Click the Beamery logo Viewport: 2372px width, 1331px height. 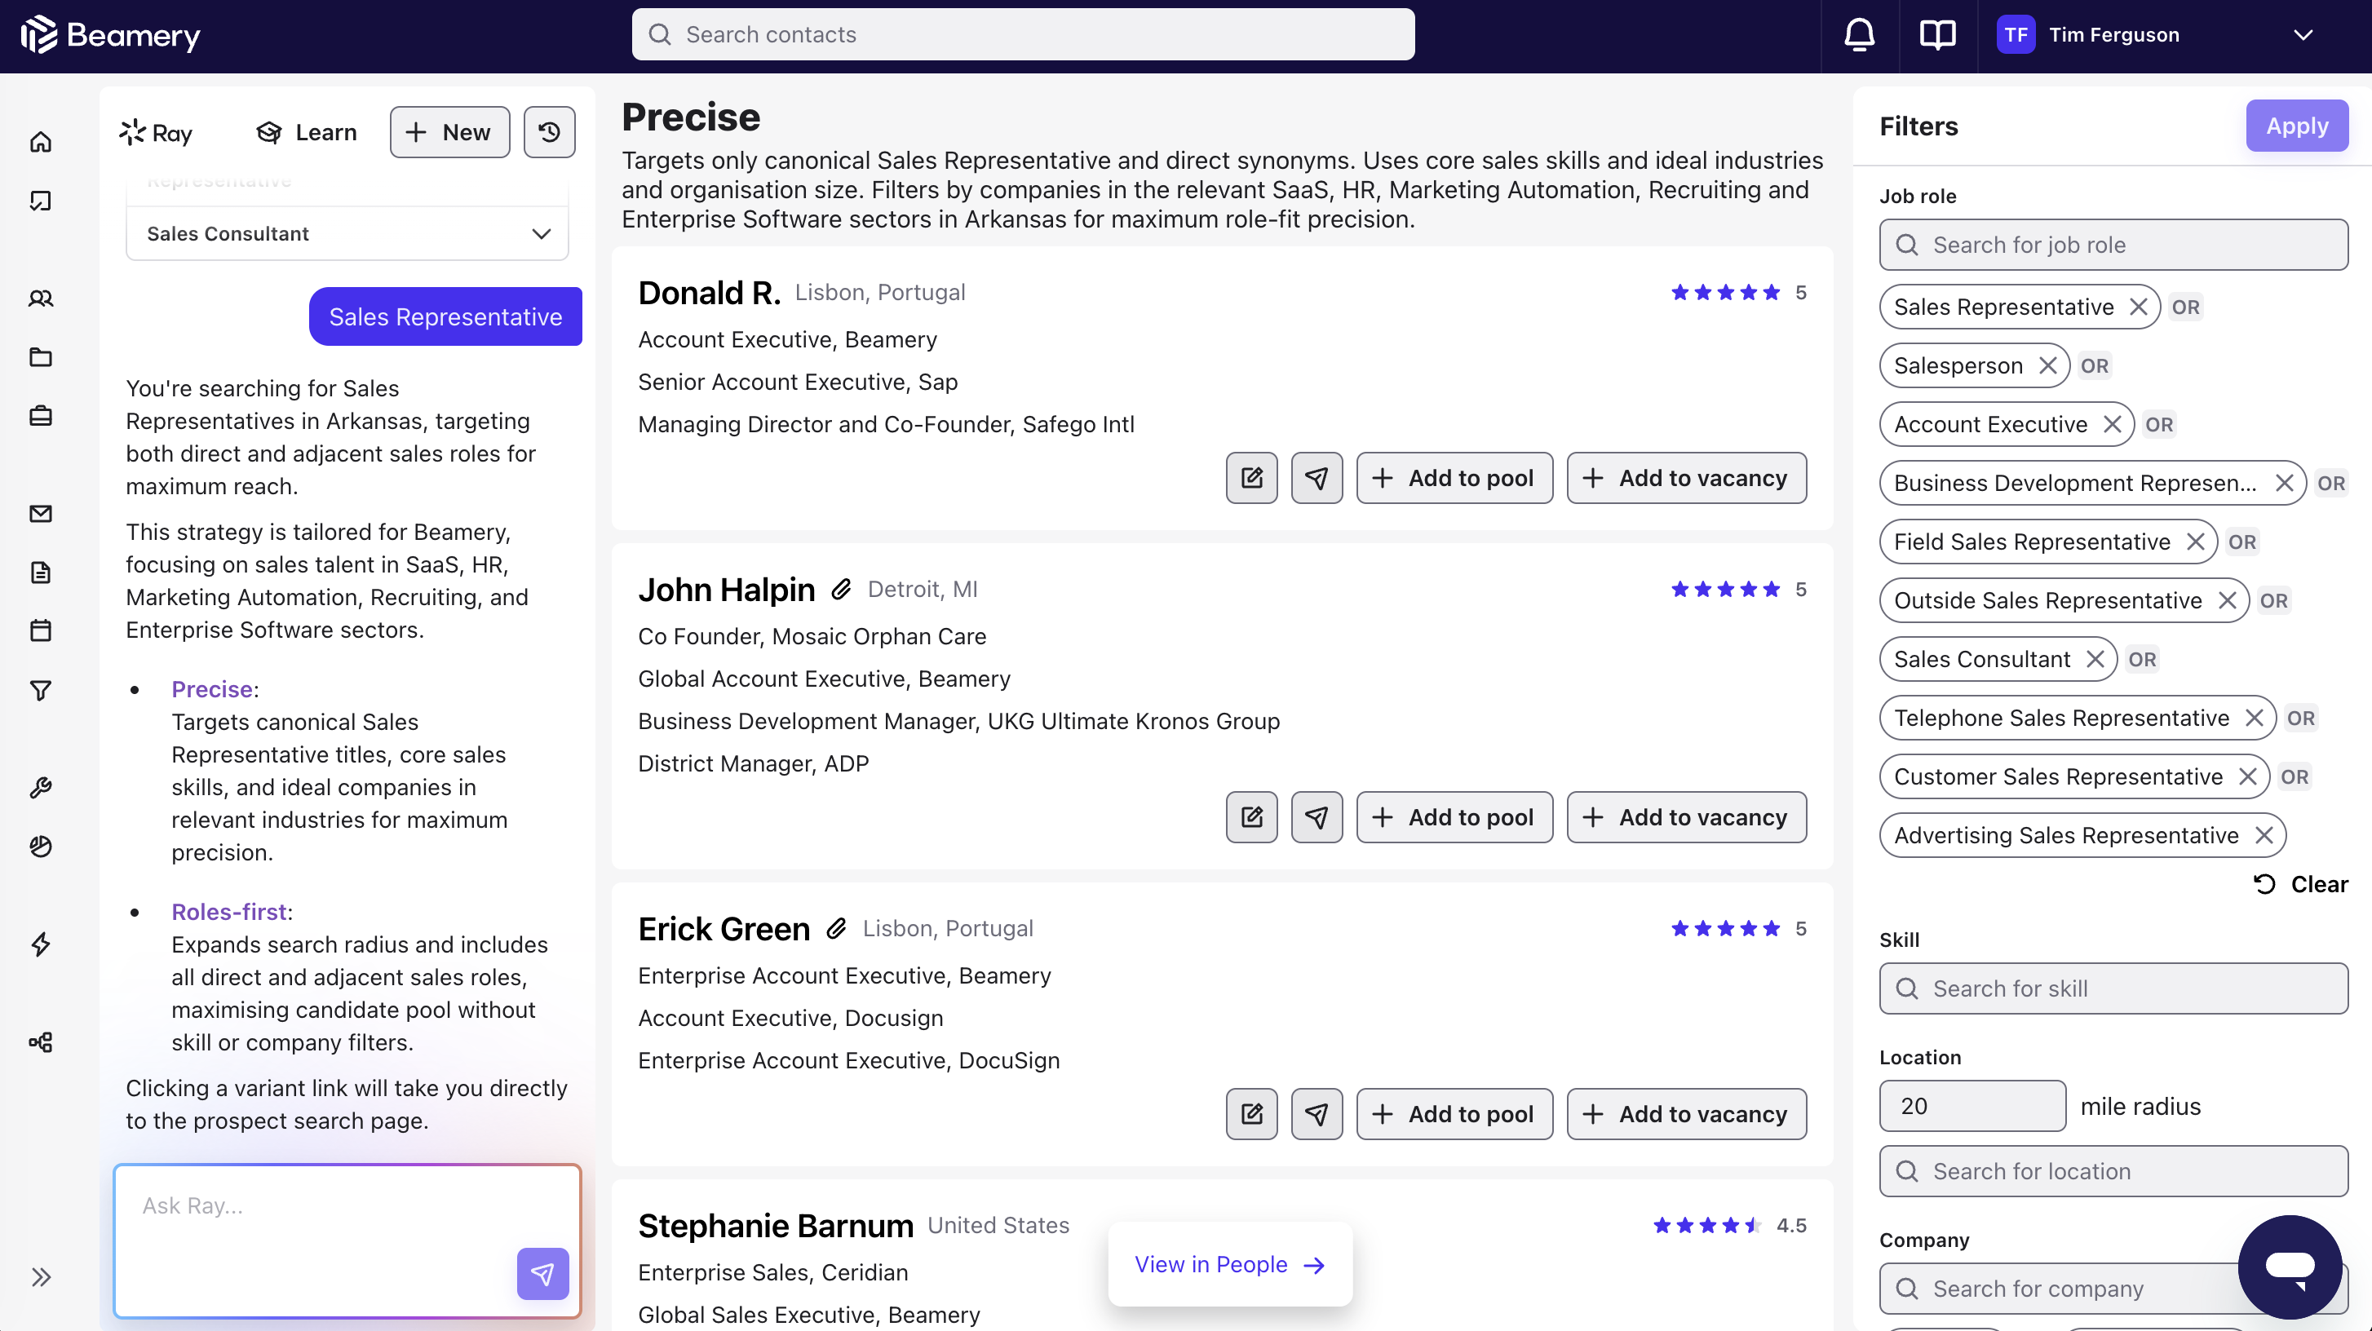point(110,35)
